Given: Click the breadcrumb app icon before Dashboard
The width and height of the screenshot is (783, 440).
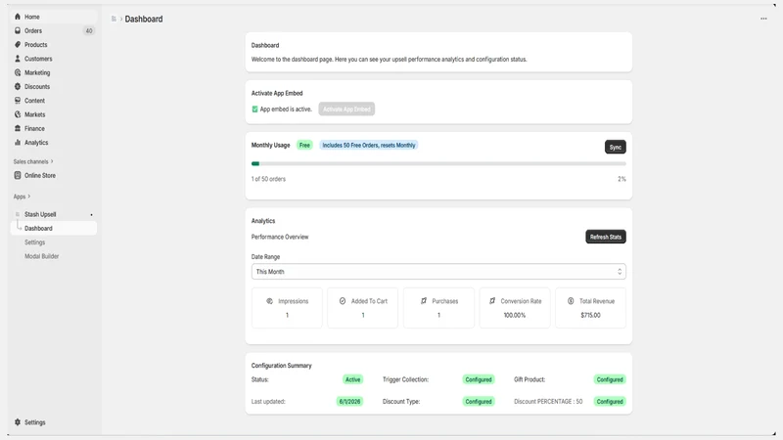Looking at the screenshot, I should (114, 19).
